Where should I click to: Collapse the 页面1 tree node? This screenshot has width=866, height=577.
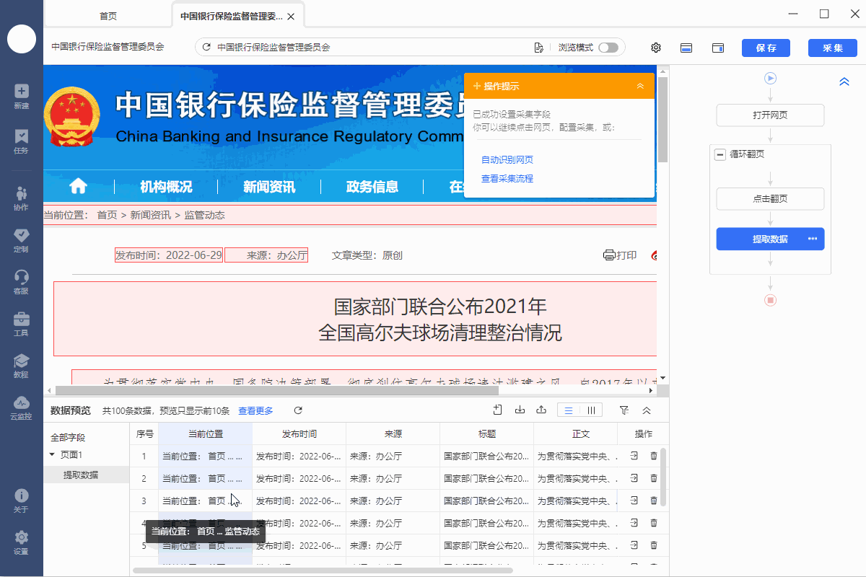(52, 455)
